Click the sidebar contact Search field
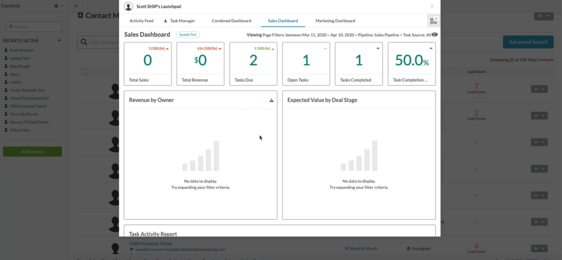 click(34, 27)
